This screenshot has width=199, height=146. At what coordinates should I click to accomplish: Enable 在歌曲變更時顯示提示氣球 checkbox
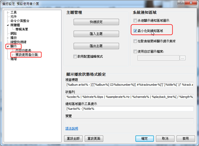pyautogui.click(x=135, y=41)
